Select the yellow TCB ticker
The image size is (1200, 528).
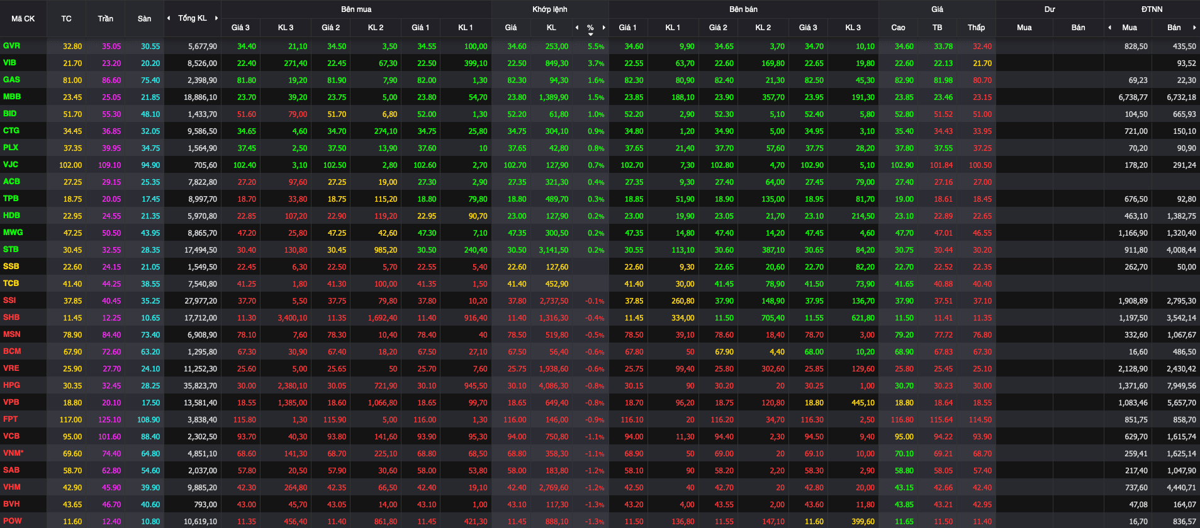[11, 283]
